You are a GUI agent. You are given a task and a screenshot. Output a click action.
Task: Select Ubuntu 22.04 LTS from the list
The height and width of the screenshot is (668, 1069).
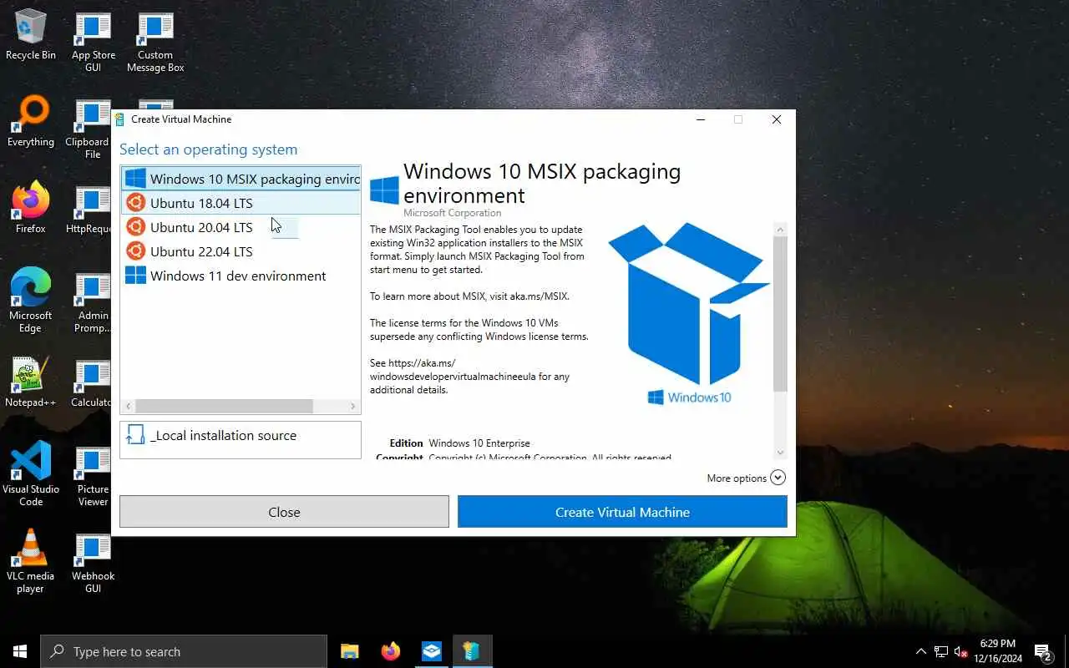pos(241,251)
